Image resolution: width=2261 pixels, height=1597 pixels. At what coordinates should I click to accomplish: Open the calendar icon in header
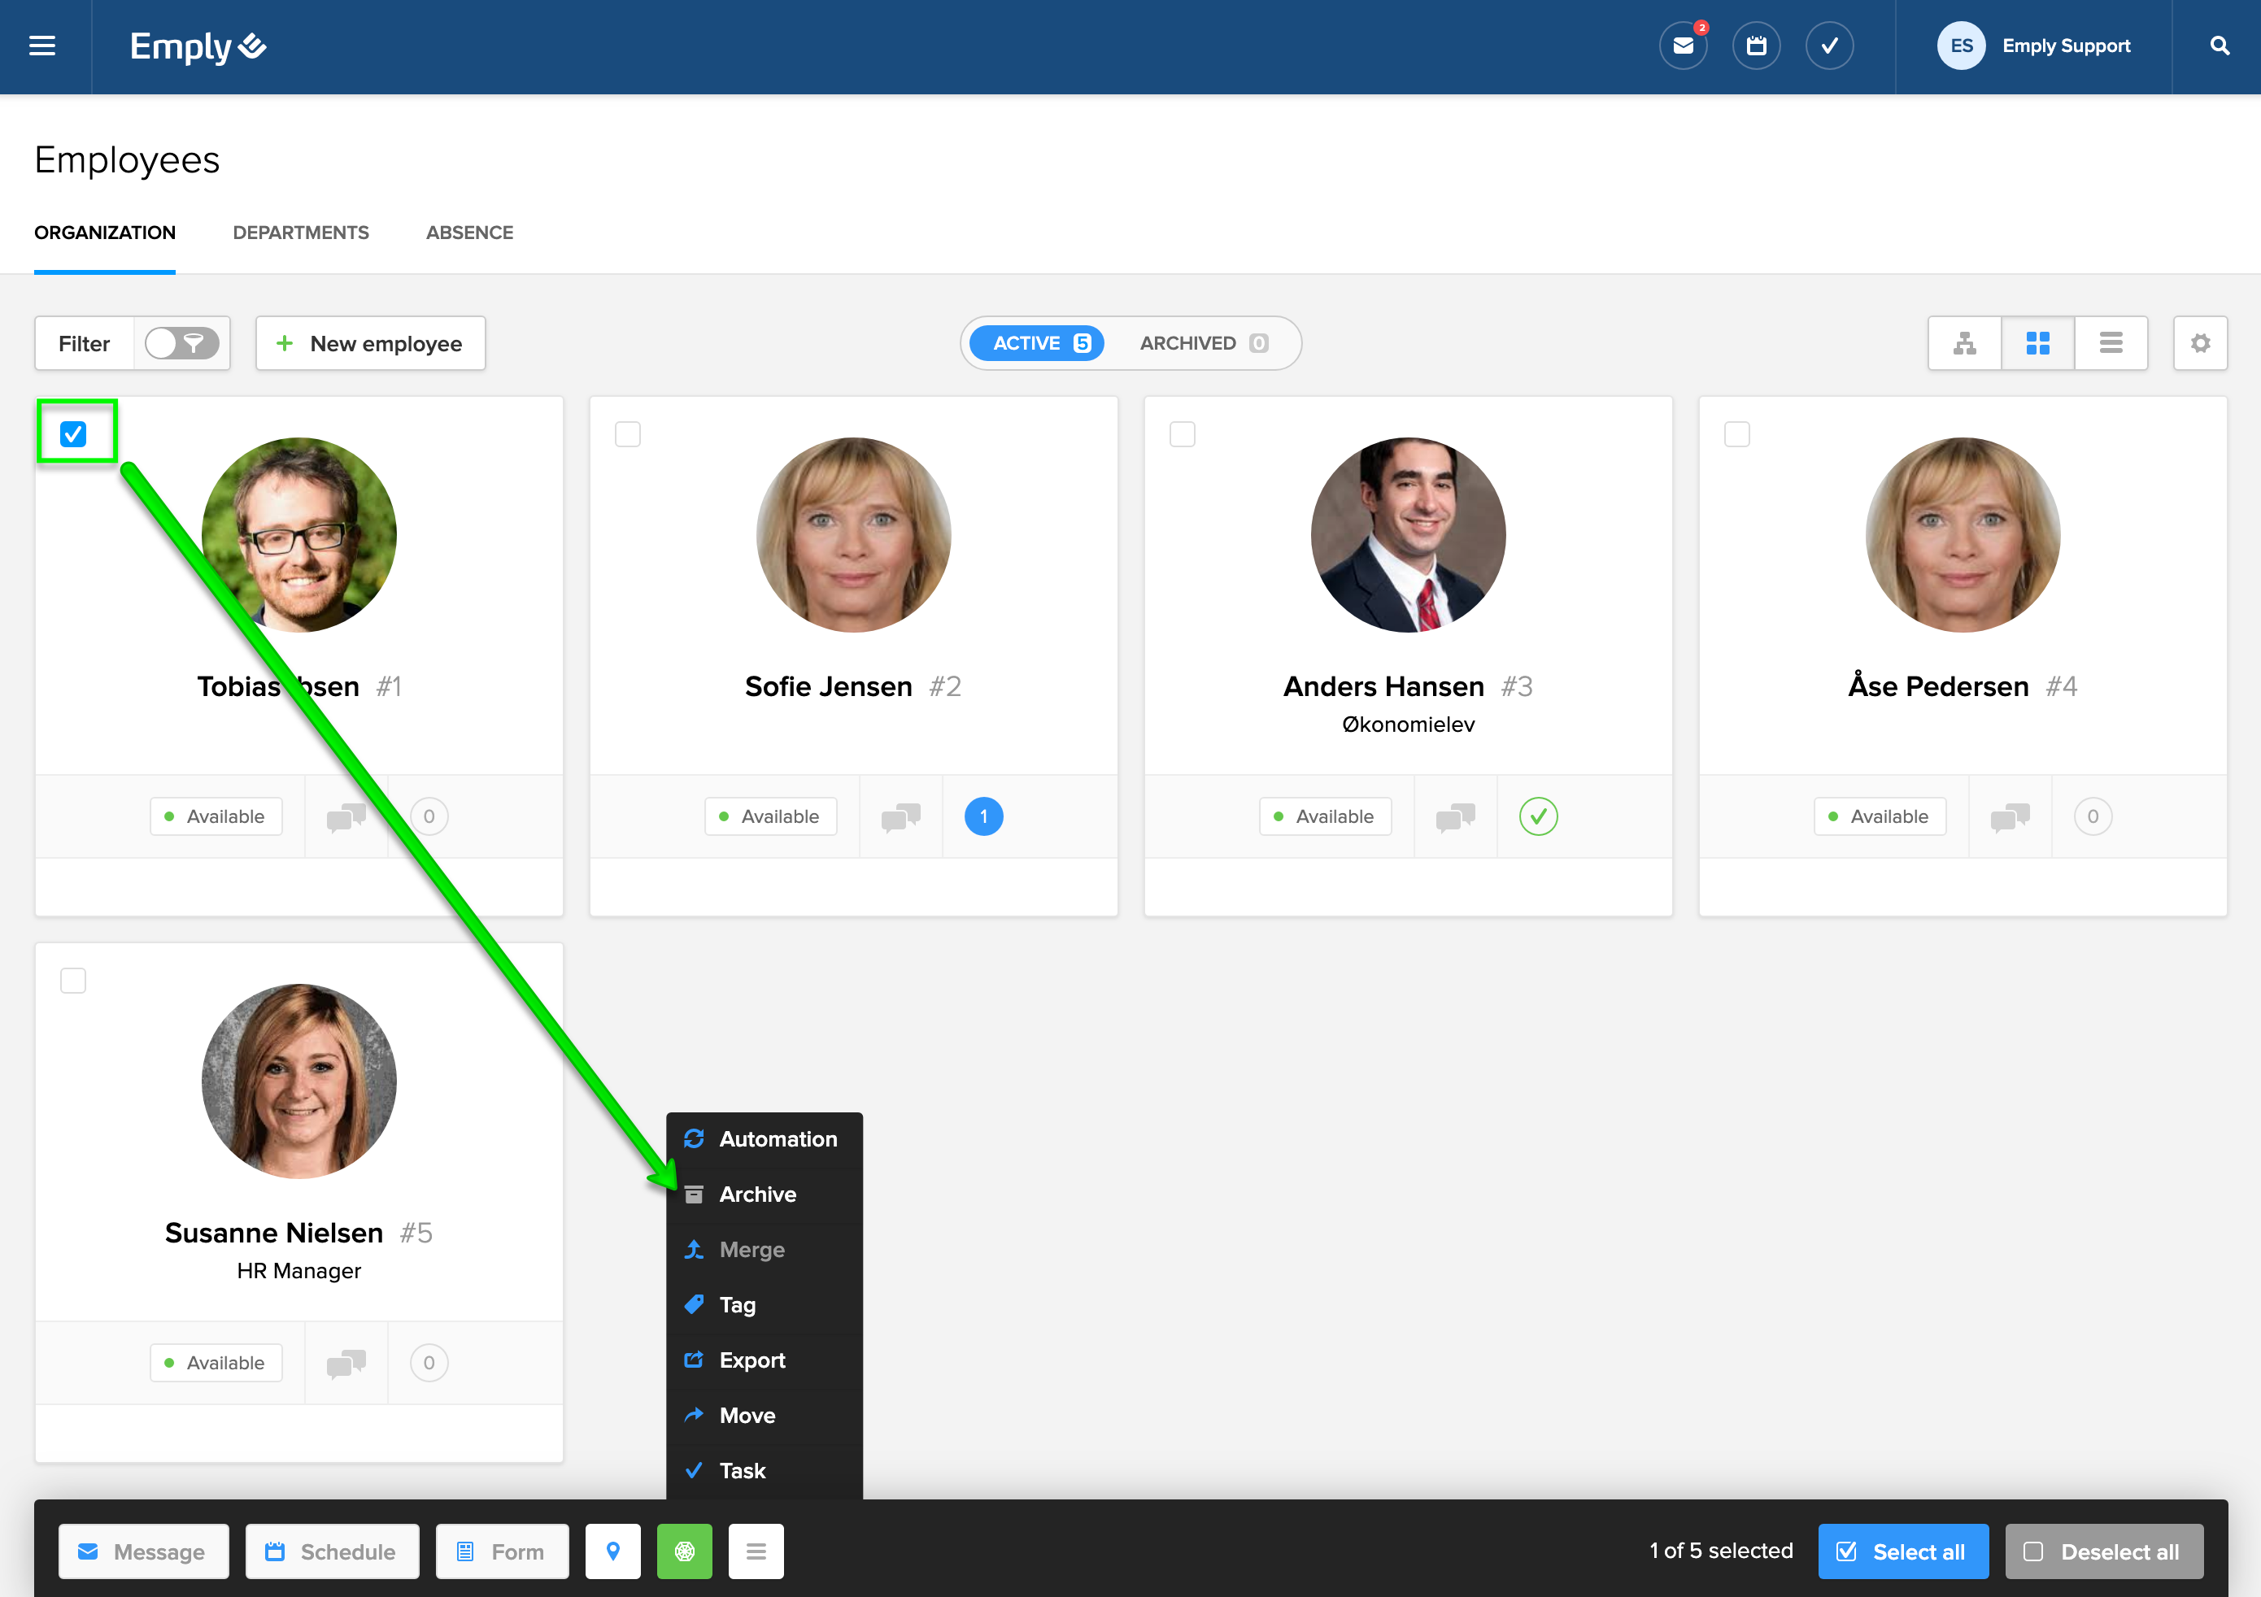pyautogui.click(x=1756, y=46)
